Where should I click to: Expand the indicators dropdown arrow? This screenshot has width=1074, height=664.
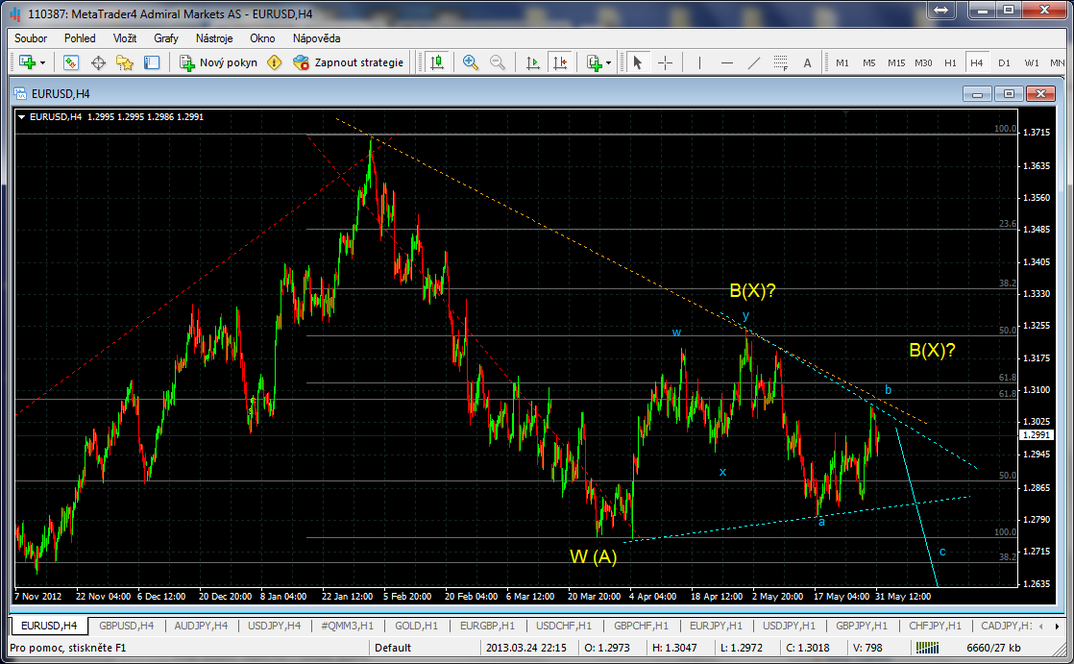tap(608, 63)
